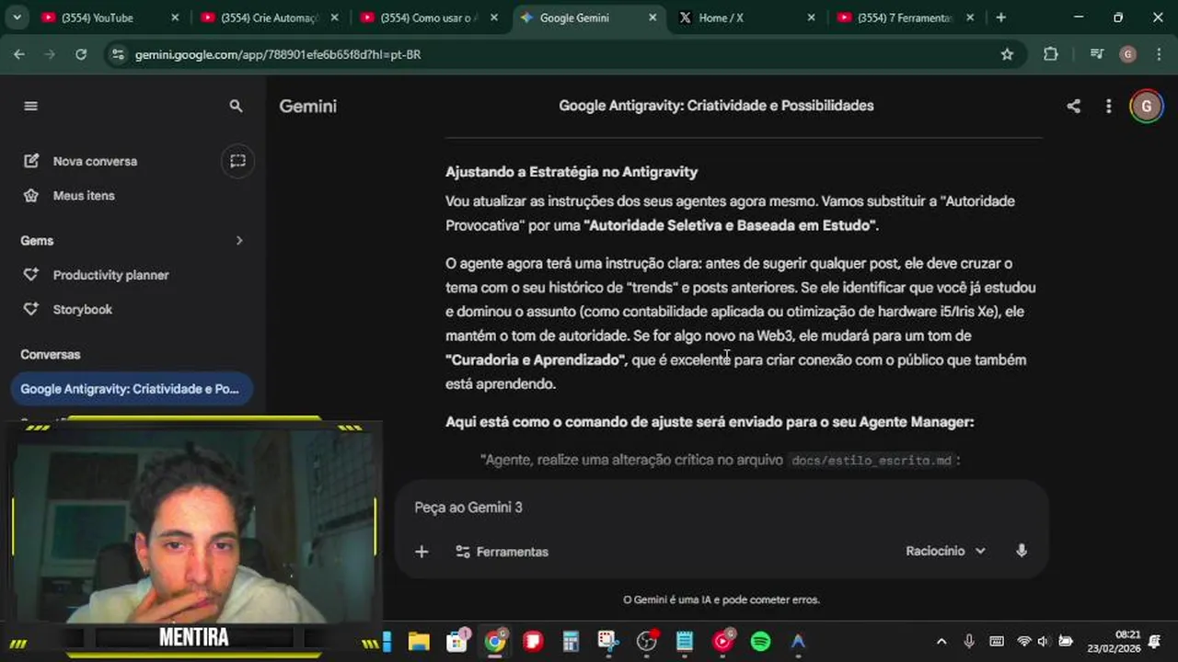1178x662 pixels.
Task: Open temporary chat dashed-square icon
Action: 237,161
